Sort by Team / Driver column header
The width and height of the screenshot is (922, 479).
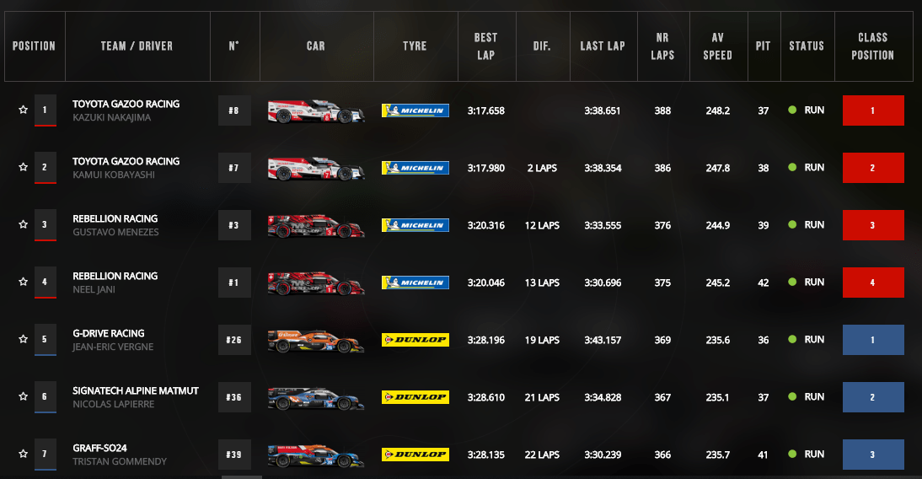click(x=137, y=46)
